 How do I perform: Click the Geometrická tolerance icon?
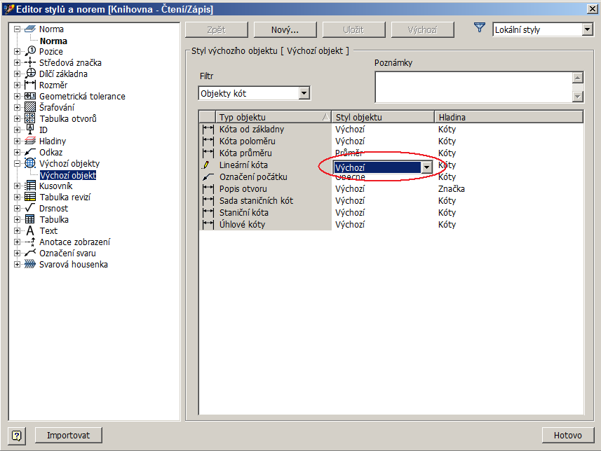pos(30,97)
